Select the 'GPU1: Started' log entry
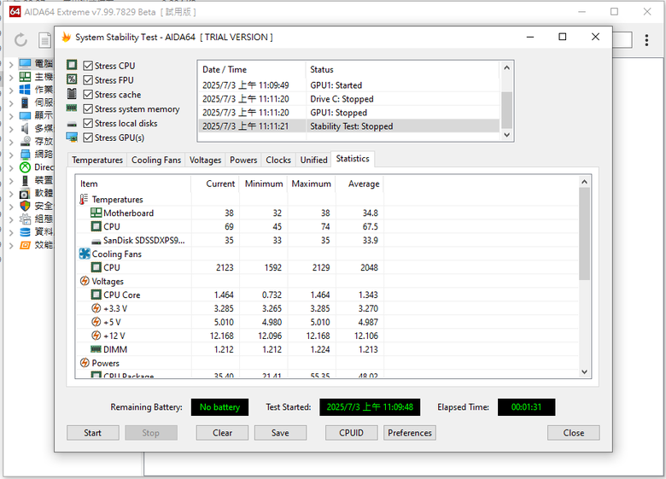666x479 pixels. point(348,85)
